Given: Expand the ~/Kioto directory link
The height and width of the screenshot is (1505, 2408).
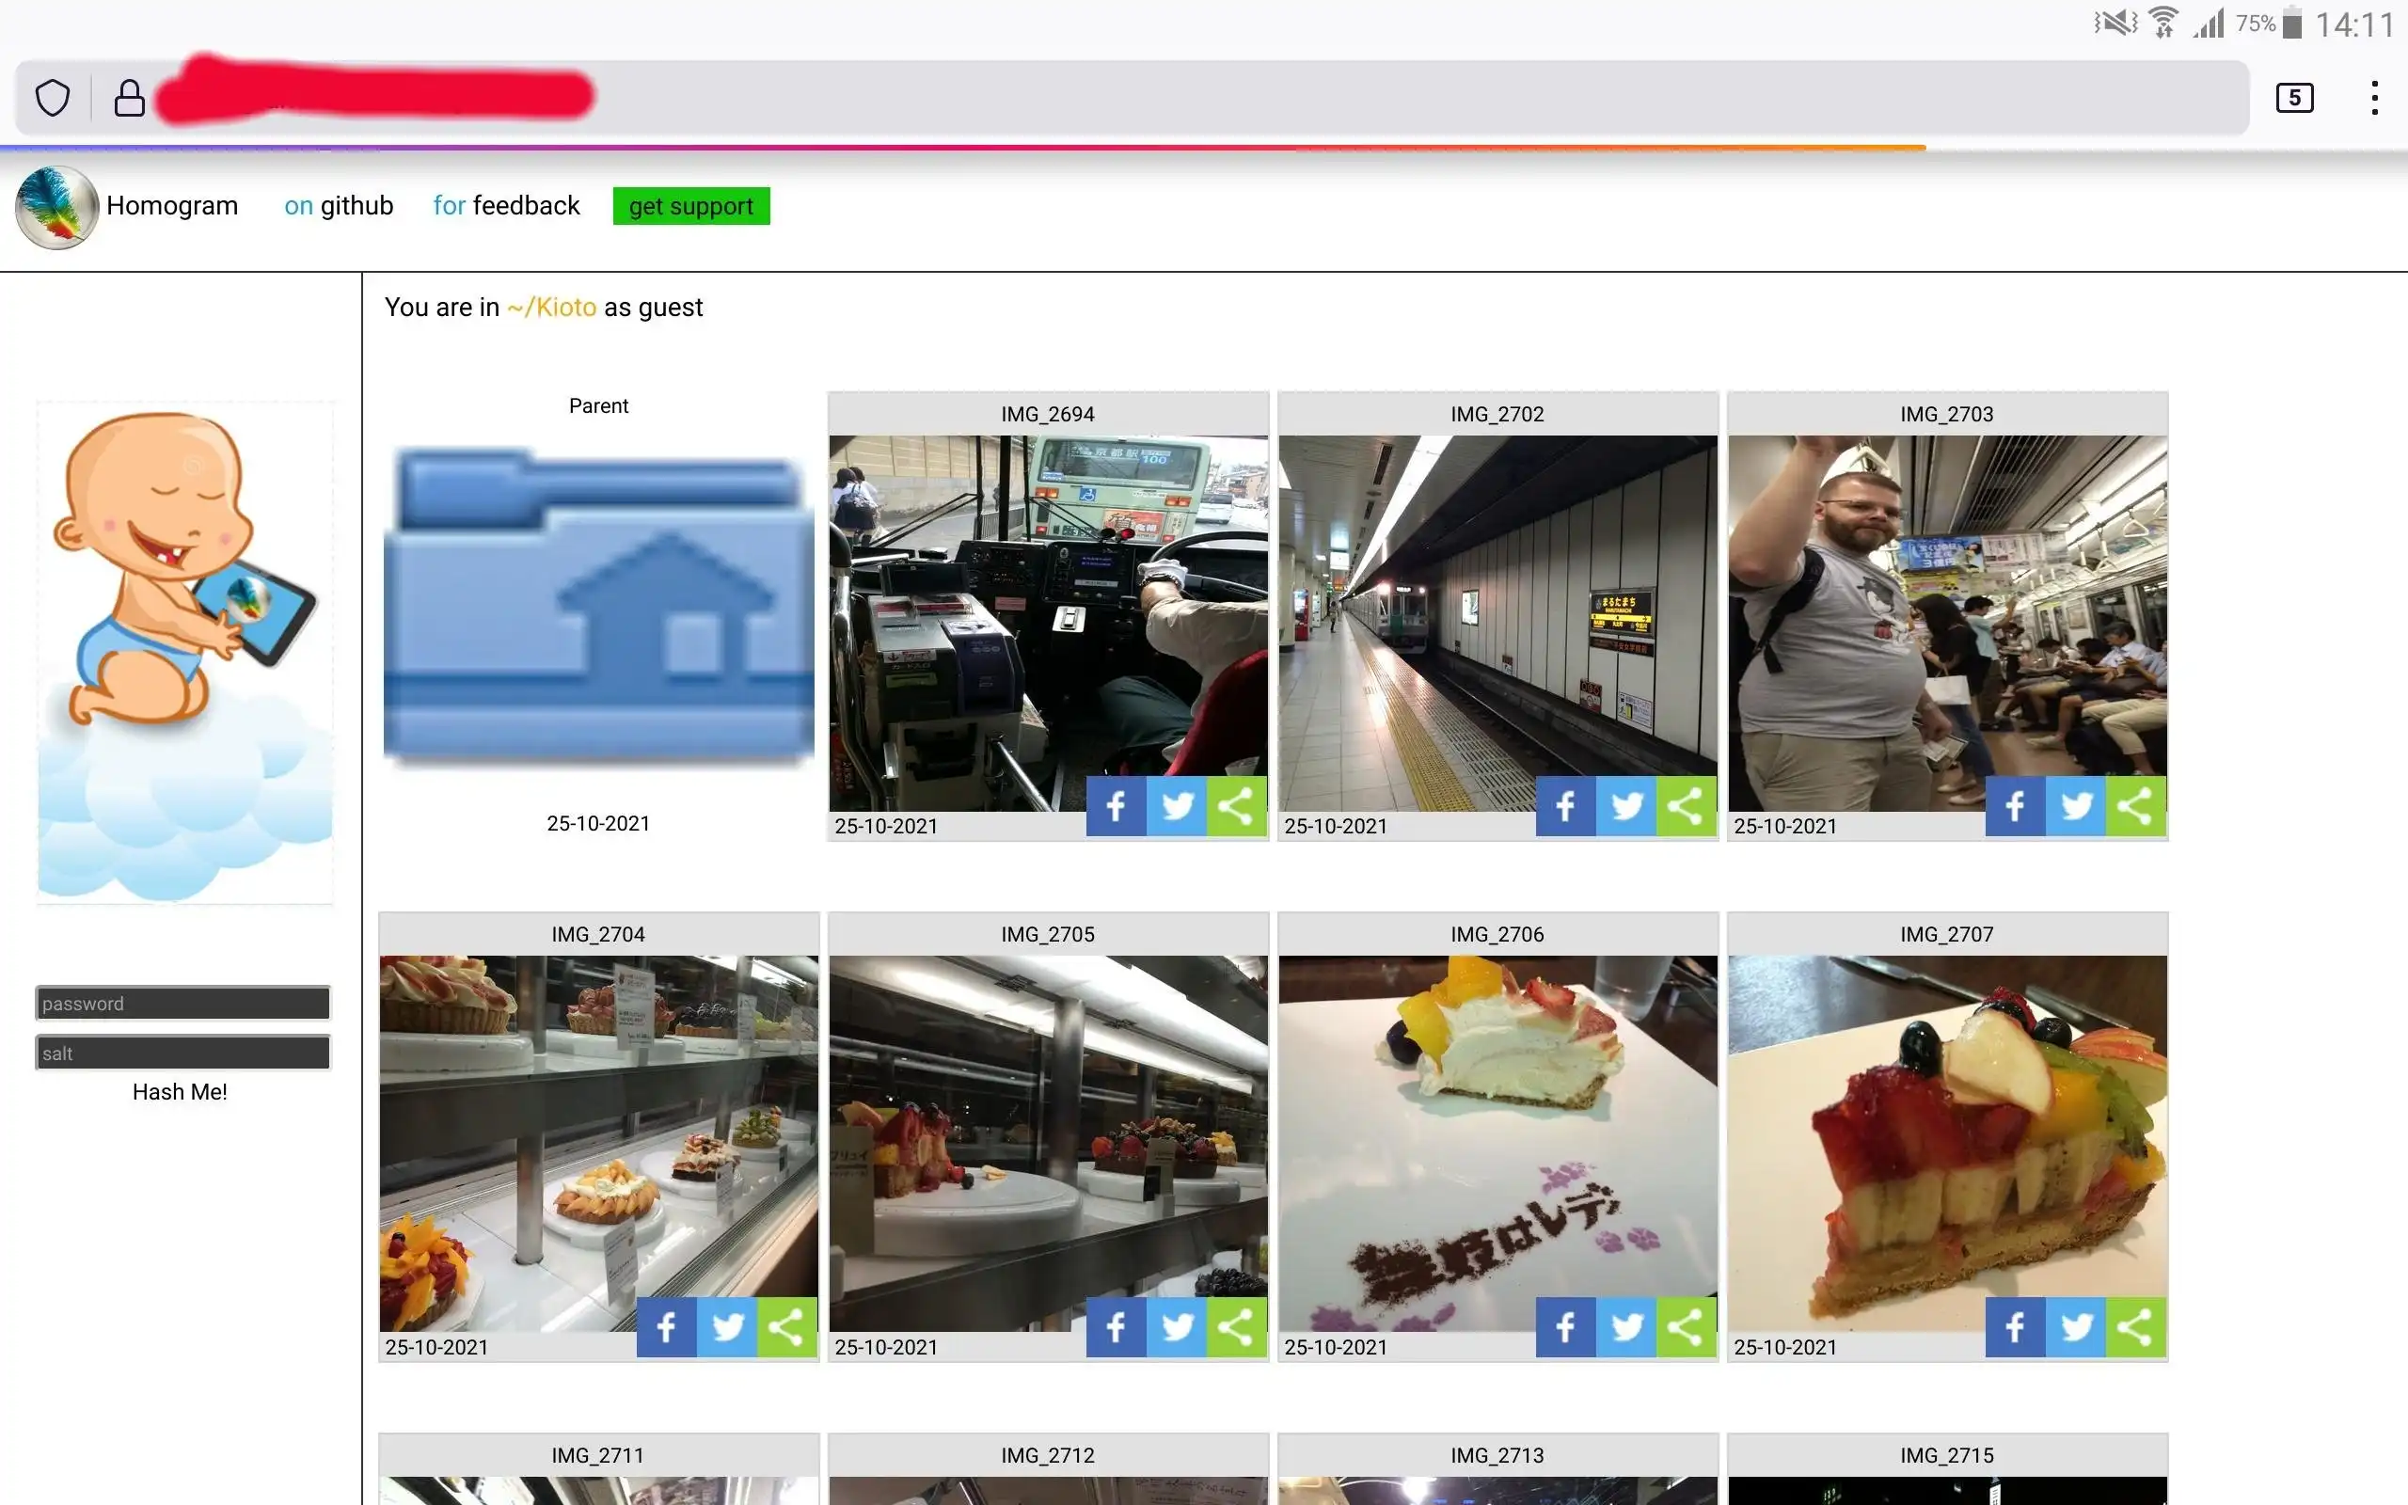Looking at the screenshot, I should click(x=549, y=307).
